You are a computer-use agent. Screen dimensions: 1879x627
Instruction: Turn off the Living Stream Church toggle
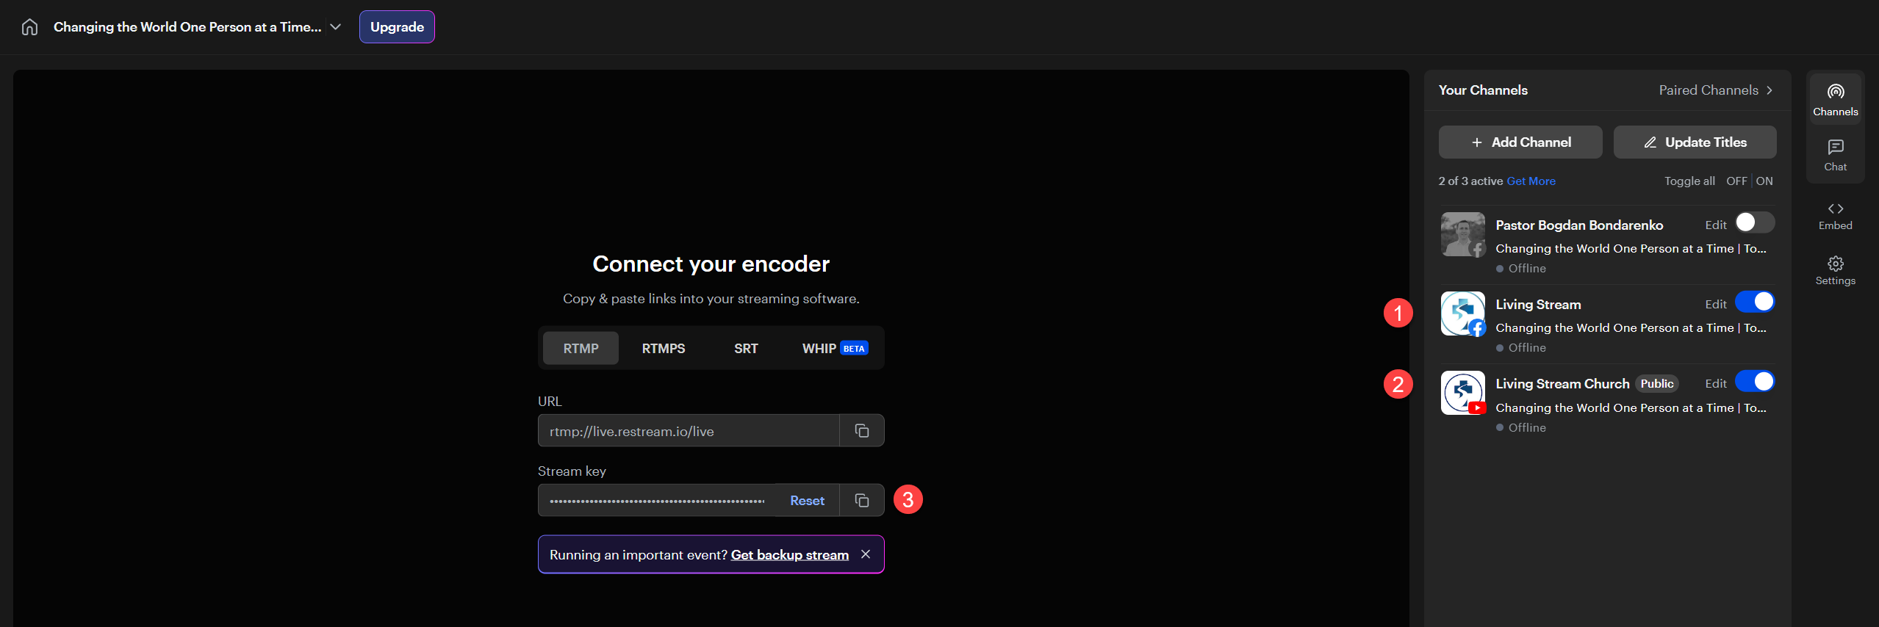(1754, 382)
